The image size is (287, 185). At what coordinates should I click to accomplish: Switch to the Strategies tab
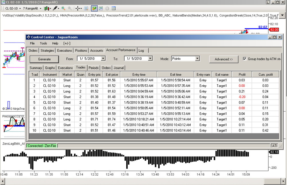(x=47, y=51)
